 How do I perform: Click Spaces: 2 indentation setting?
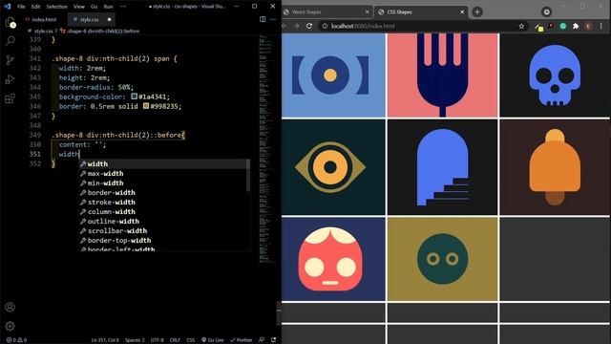tap(135, 340)
